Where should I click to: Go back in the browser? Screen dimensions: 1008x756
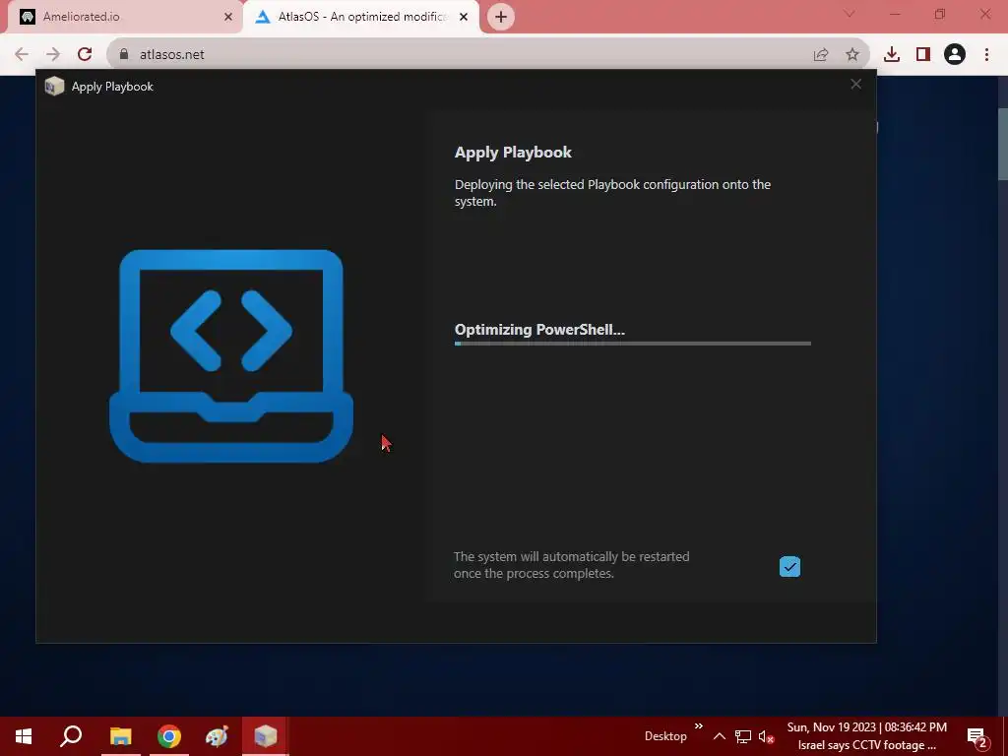[x=22, y=54]
